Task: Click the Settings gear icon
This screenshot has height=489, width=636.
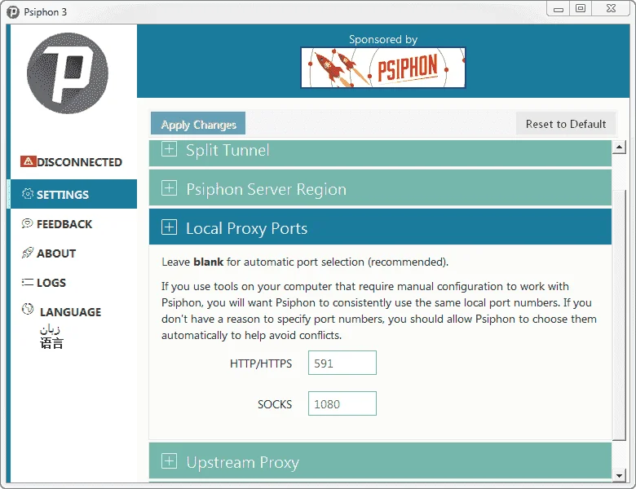Action: point(27,194)
